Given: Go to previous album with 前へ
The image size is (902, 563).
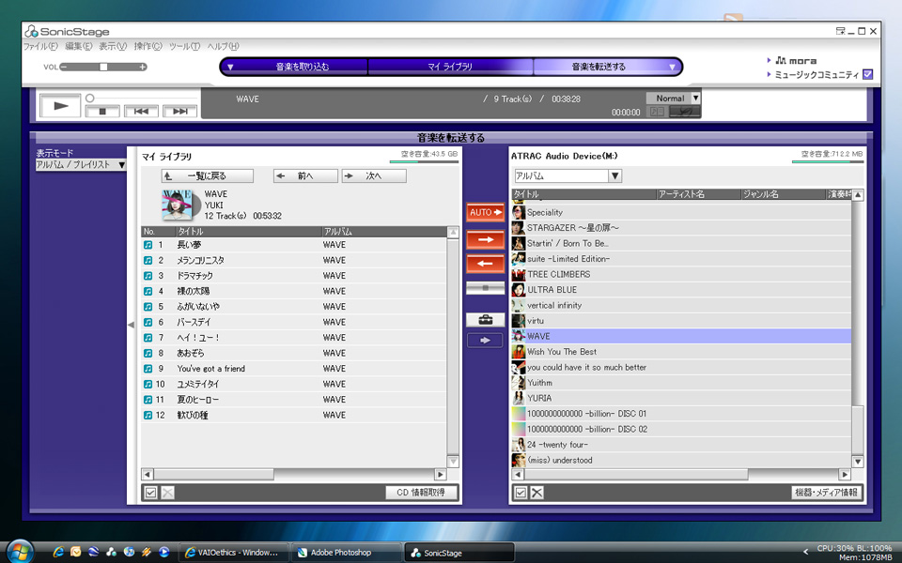Looking at the screenshot, I should [305, 175].
